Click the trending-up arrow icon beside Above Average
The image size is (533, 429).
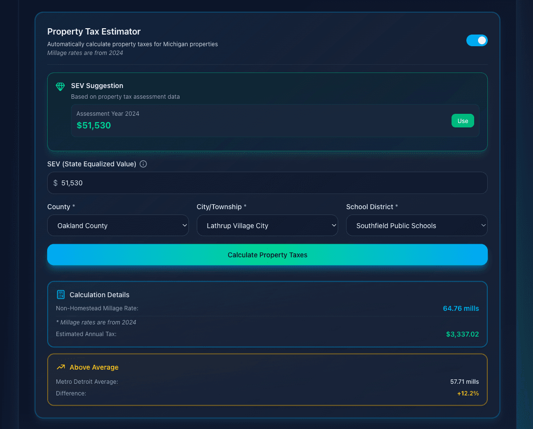(x=61, y=367)
